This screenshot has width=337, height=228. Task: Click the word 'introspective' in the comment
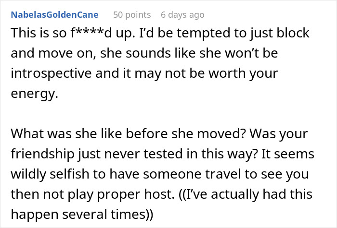coord(51,73)
